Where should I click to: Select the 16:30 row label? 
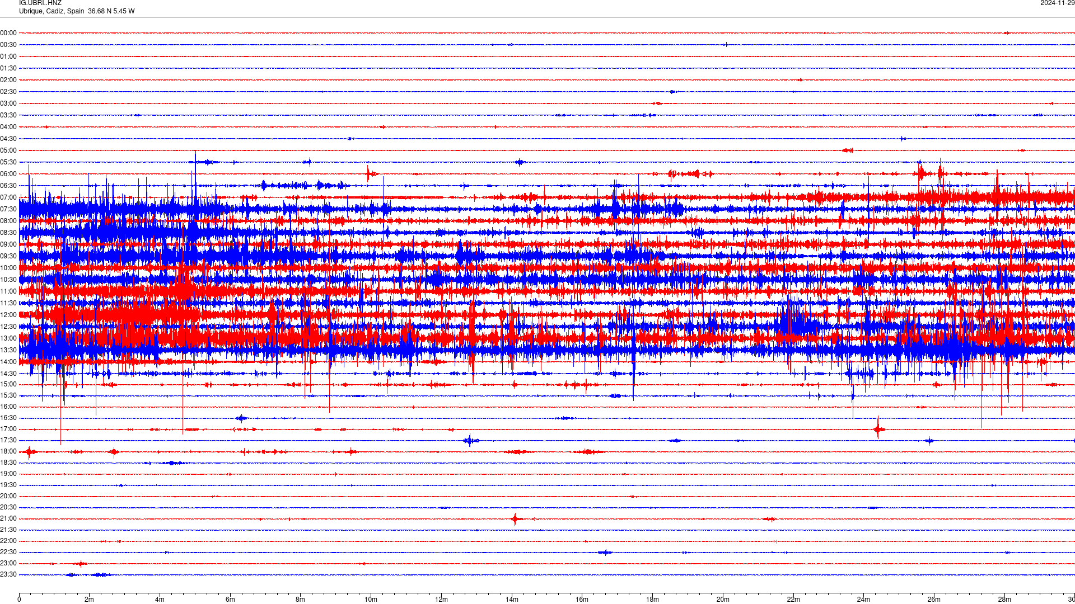pos(8,418)
